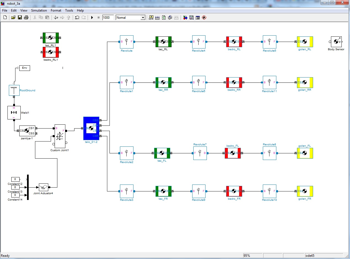Go up to parent system arrow
This screenshot has width=350, height=259.
pos(69,18)
